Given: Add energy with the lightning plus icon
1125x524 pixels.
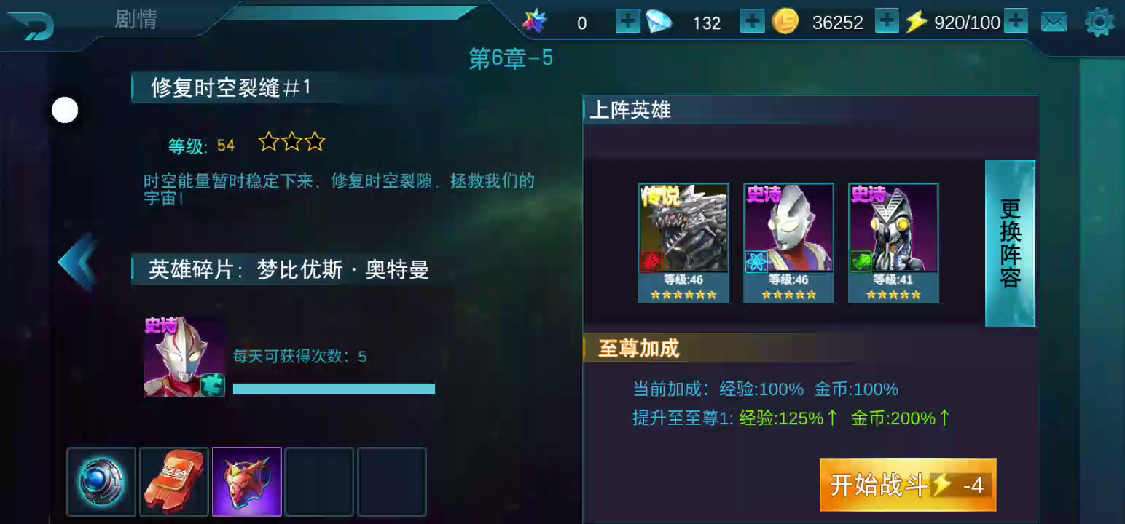Looking at the screenshot, I should click(1016, 22).
